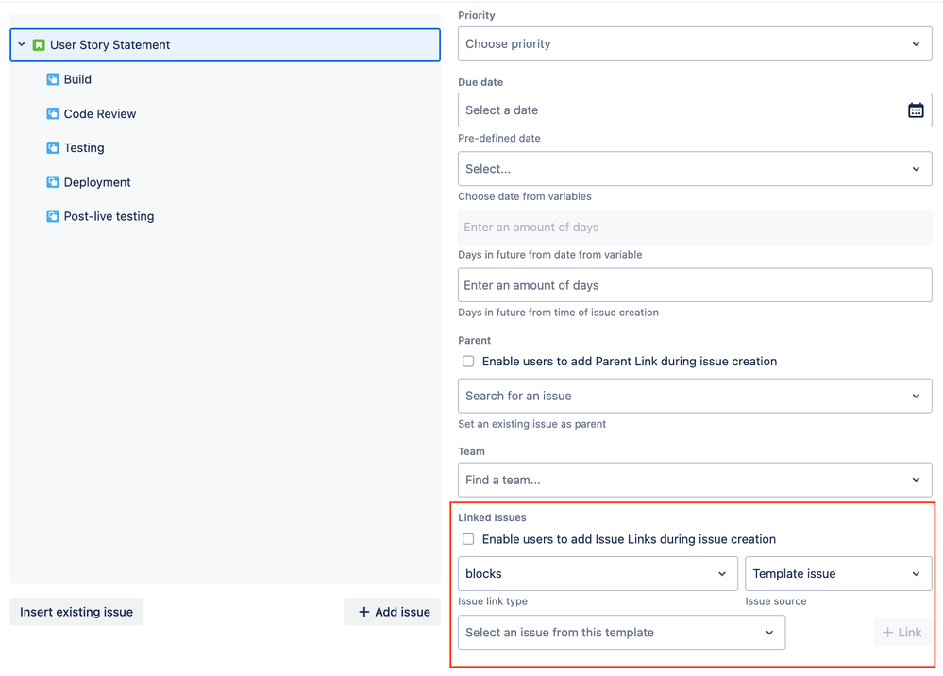943x676 pixels.
Task: Collapse the User Story Statement item
Action: coord(21,44)
